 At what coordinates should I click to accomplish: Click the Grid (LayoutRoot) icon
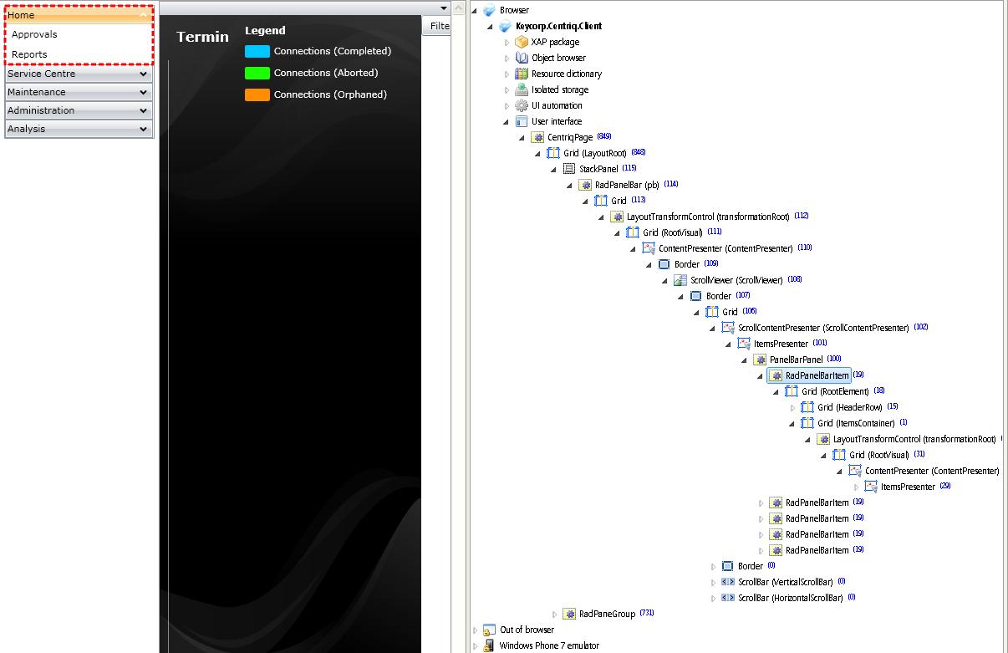pos(553,153)
